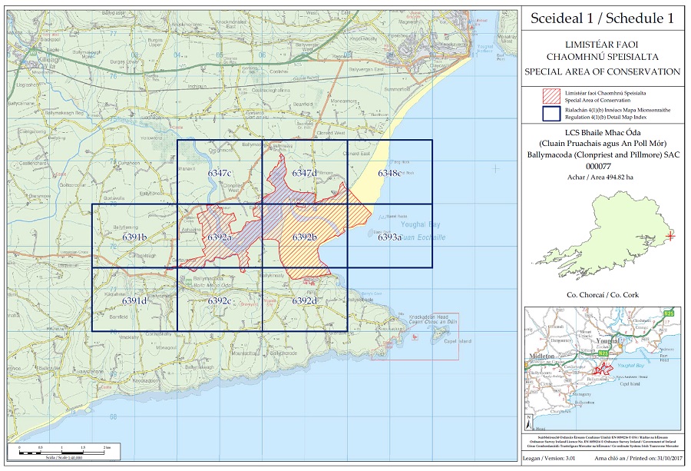The height and width of the screenshot is (471, 691).
Task: Select the site code '000077'
Action: (x=598, y=166)
